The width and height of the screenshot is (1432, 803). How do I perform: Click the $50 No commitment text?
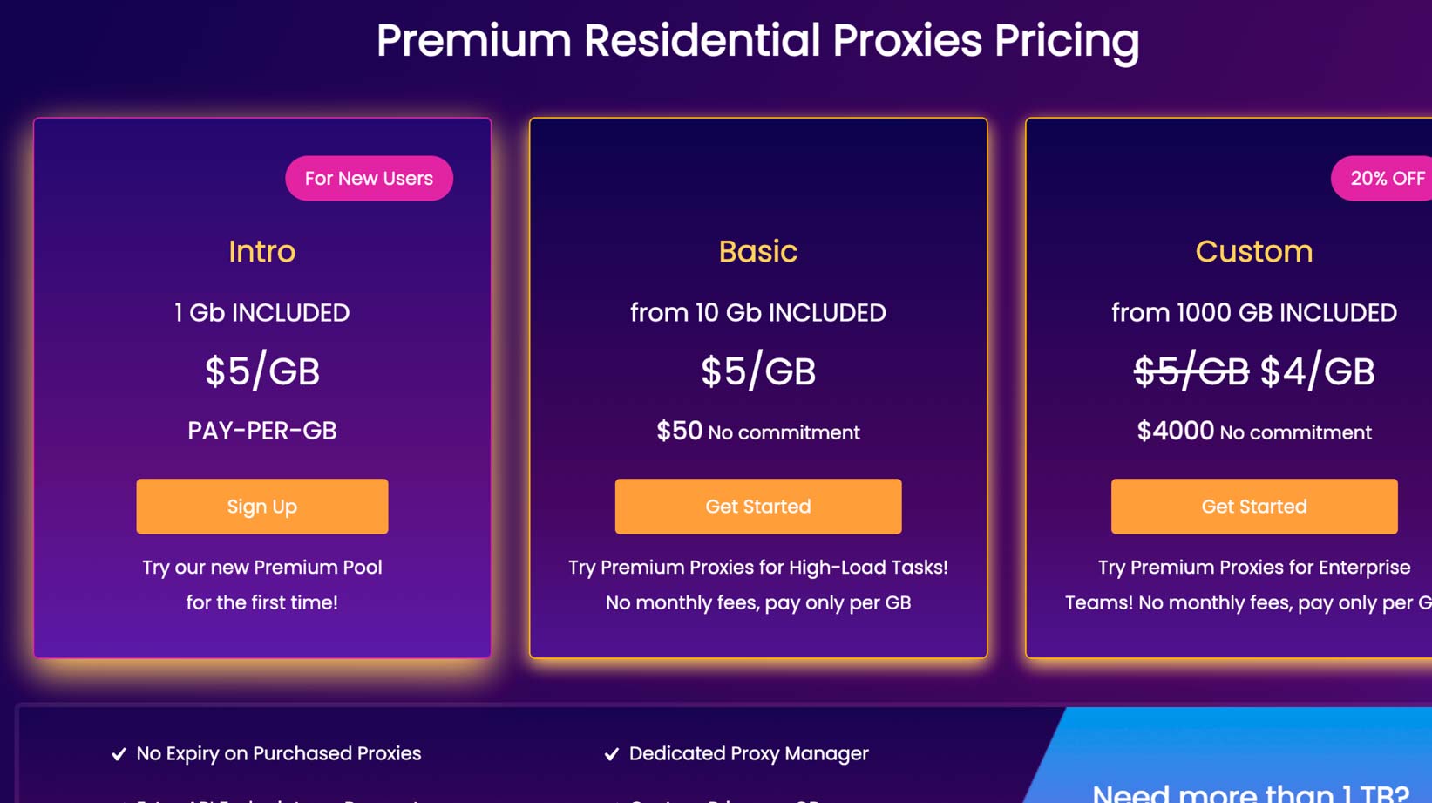pos(757,432)
